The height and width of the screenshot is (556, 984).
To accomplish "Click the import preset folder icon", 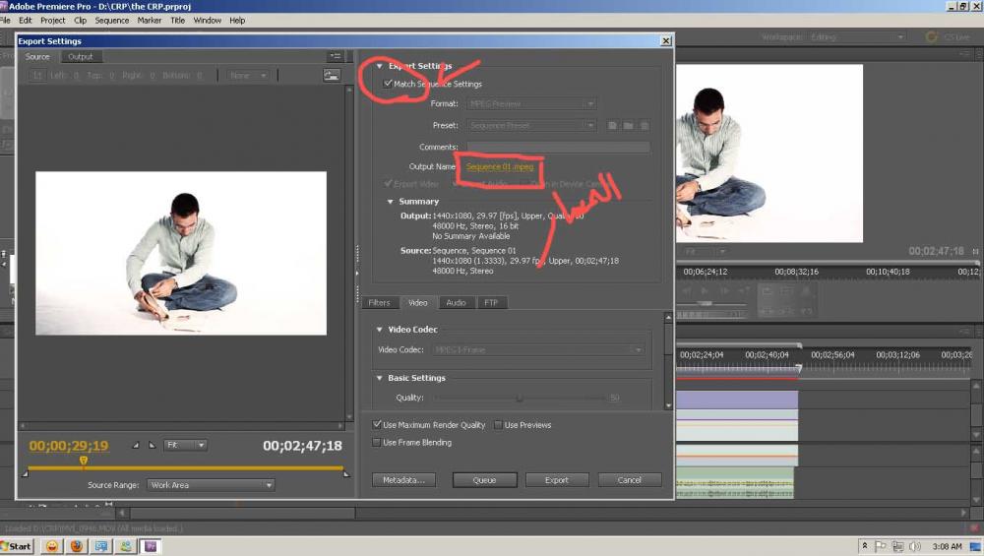I will pos(628,126).
